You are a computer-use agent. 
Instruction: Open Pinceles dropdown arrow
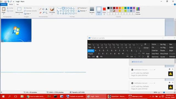tap(52, 14)
